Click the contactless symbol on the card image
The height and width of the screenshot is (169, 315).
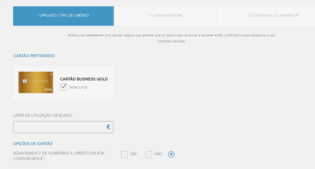click(51, 74)
